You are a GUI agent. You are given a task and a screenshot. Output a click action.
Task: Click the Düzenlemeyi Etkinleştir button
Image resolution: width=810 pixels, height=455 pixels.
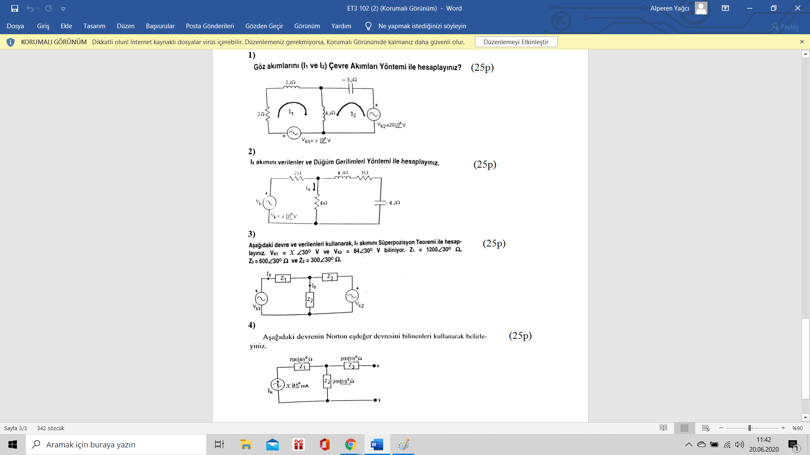(516, 42)
